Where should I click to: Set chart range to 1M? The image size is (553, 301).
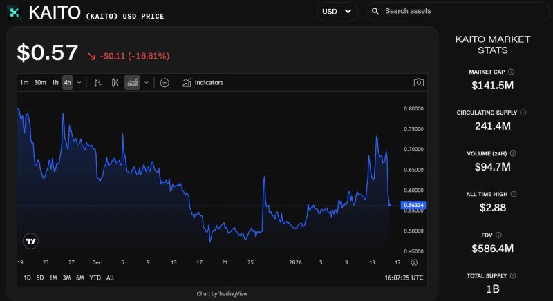(x=53, y=278)
